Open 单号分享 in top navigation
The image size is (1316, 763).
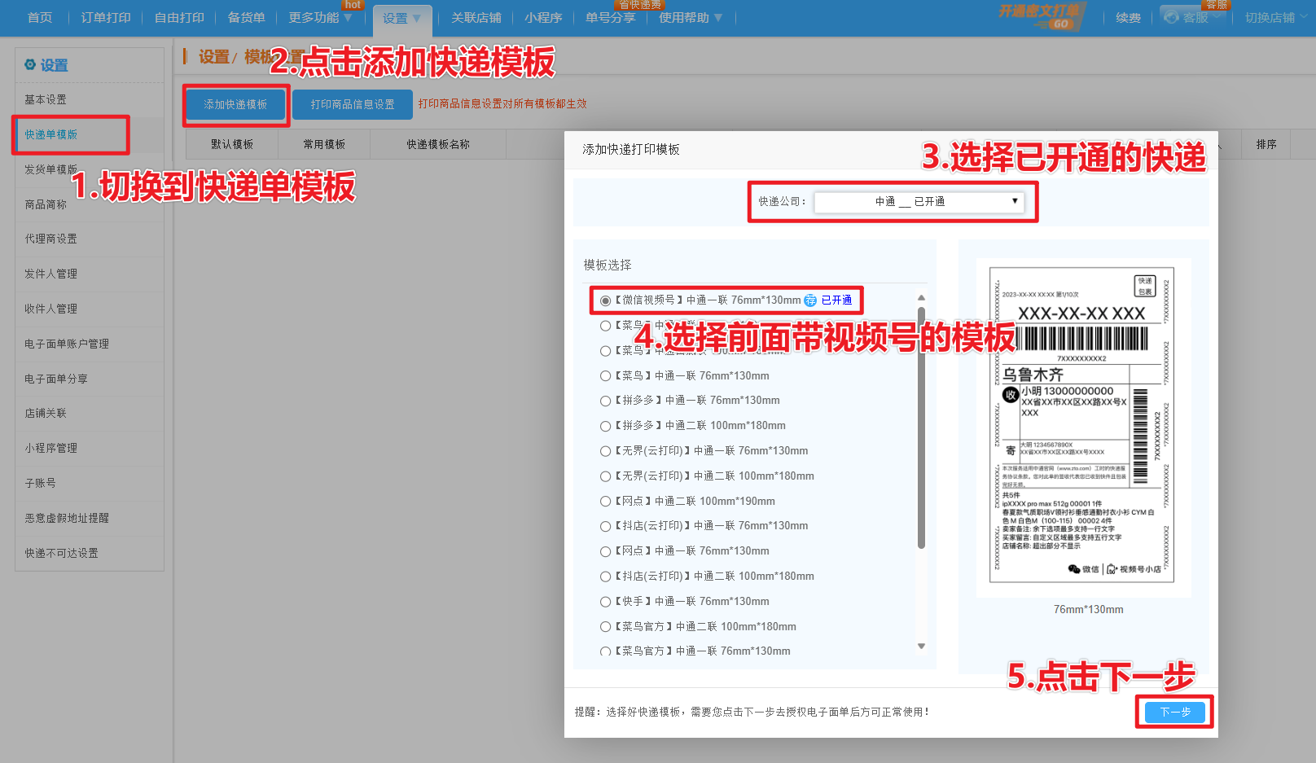click(x=611, y=18)
